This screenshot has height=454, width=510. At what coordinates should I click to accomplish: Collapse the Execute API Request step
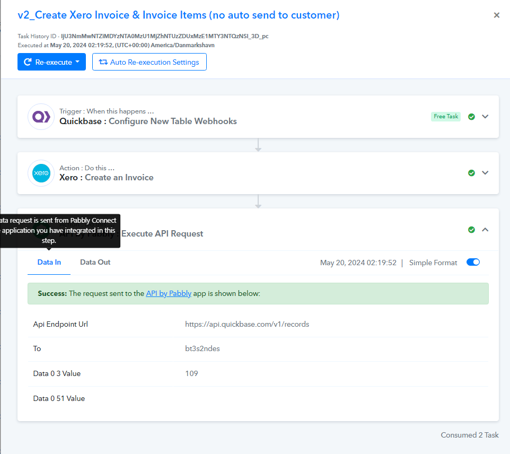coord(485,230)
